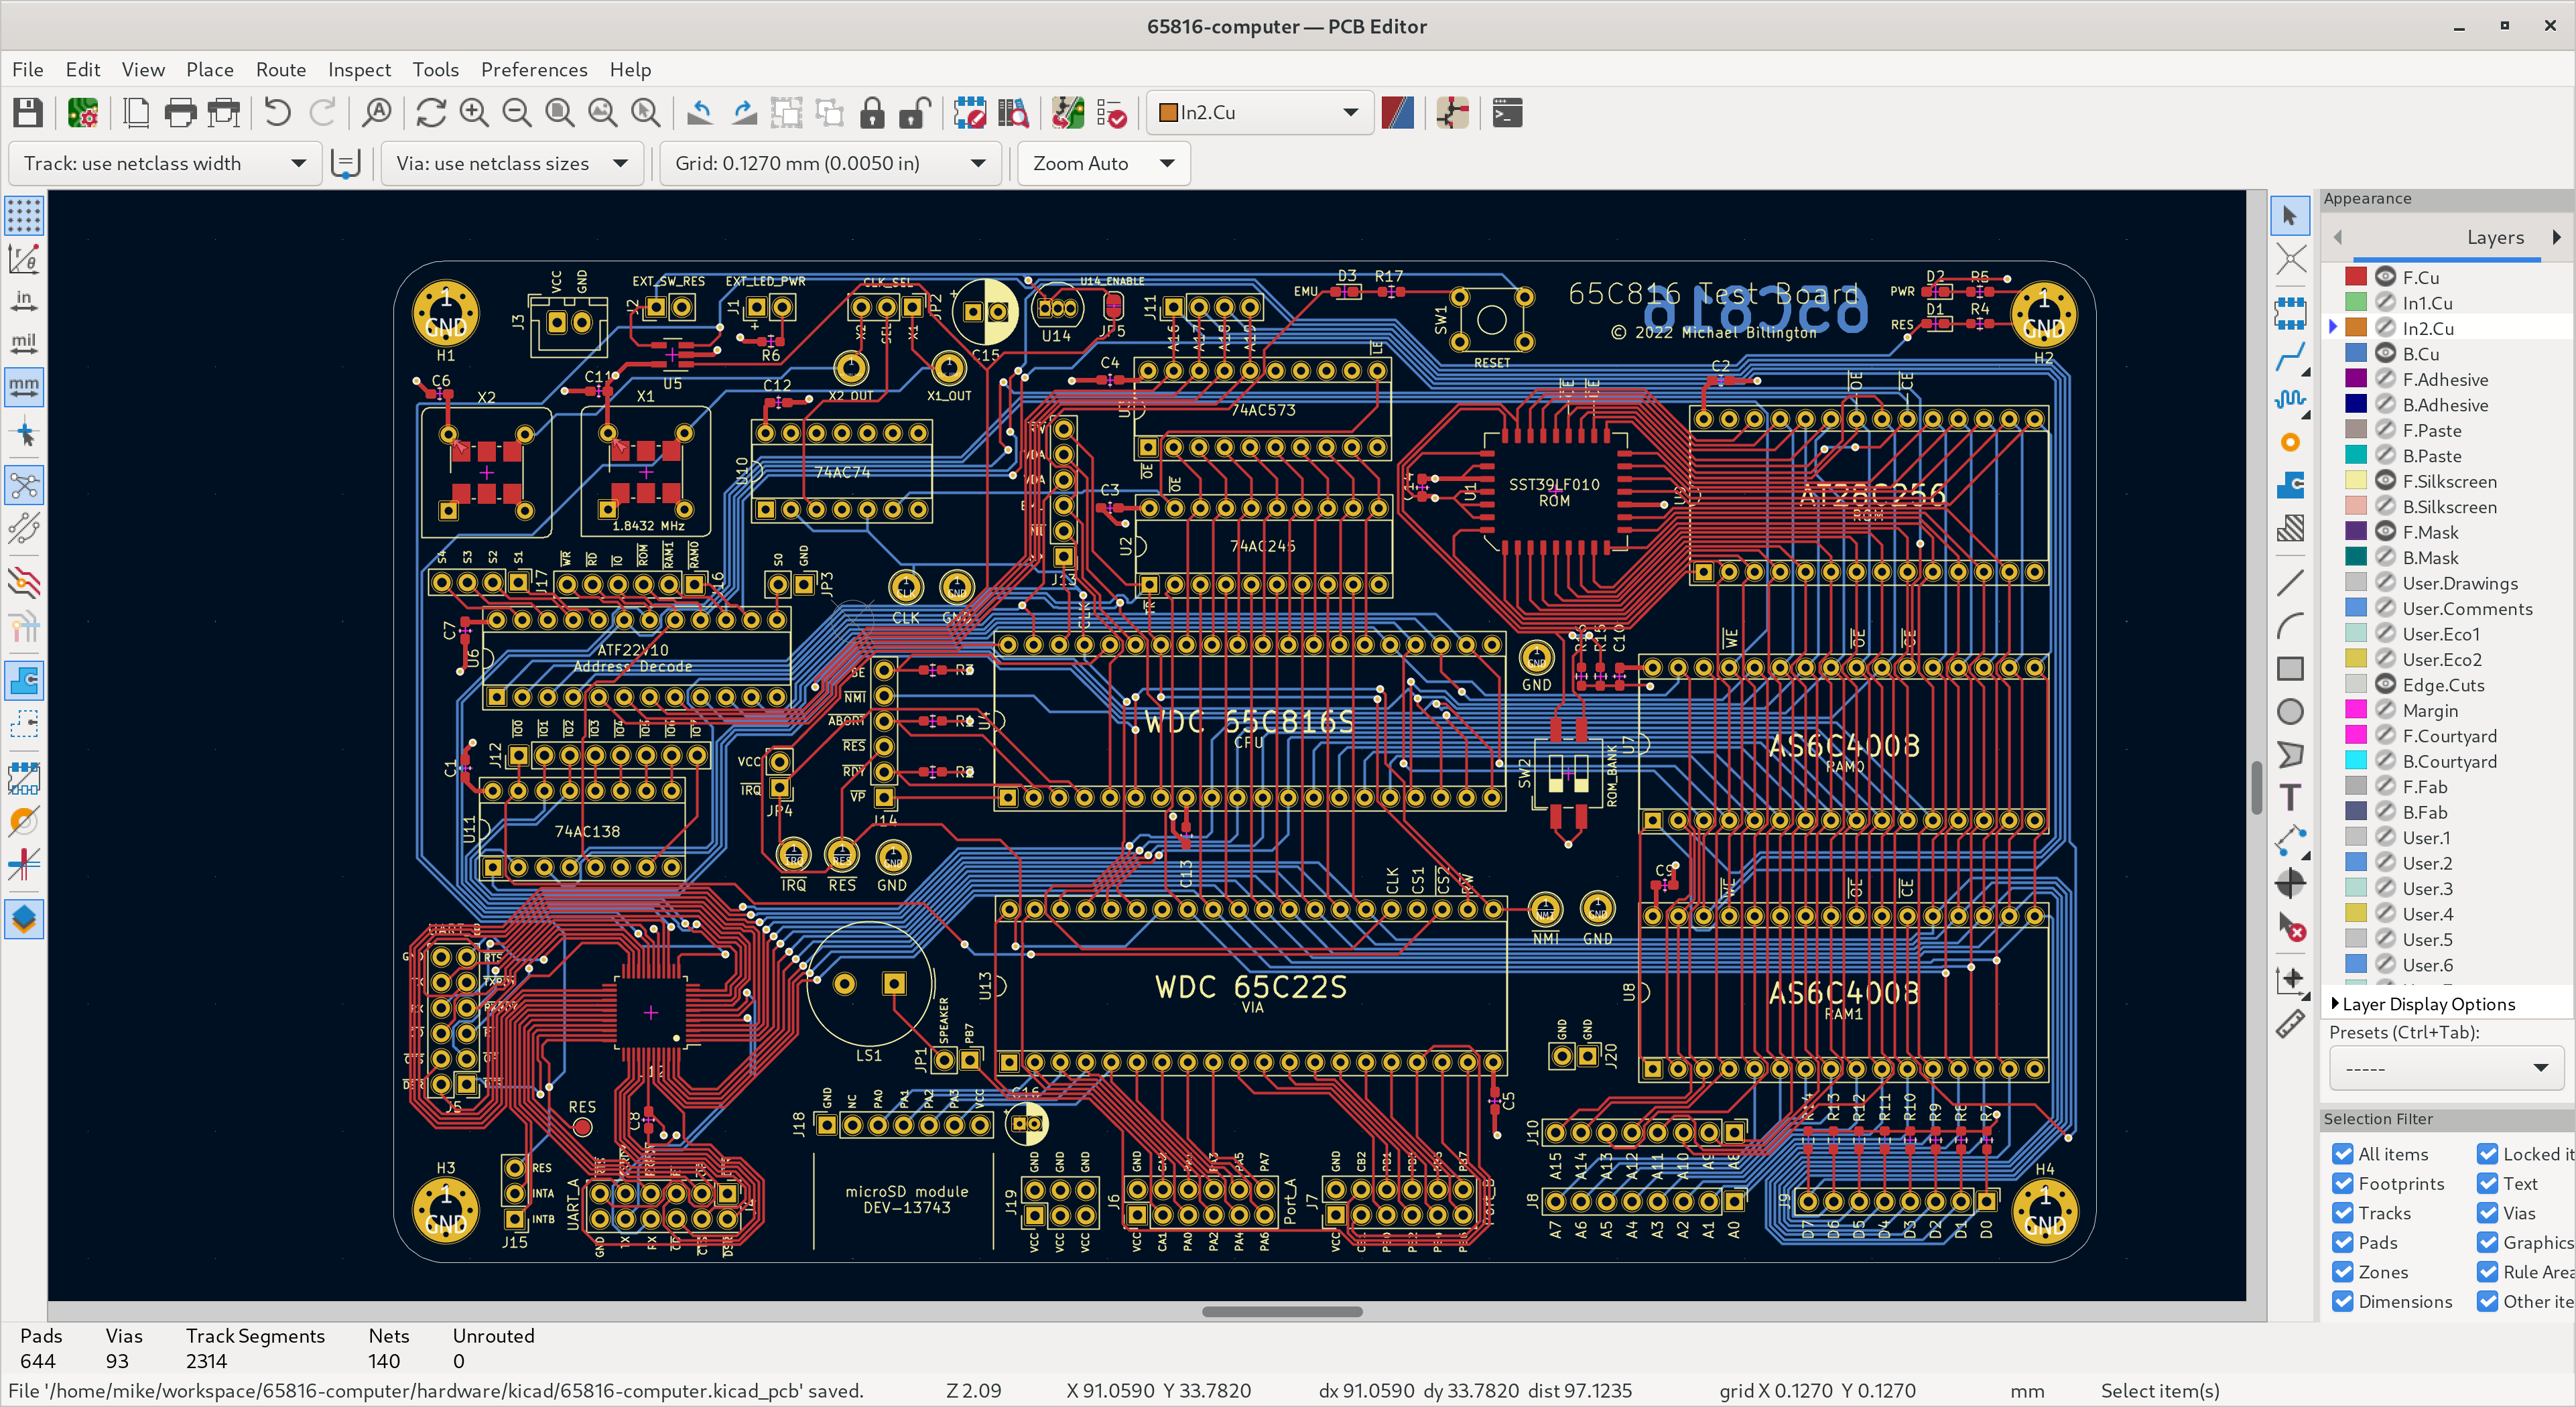
Task: Open the Presets combo box
Action: coord(2446,1068)
